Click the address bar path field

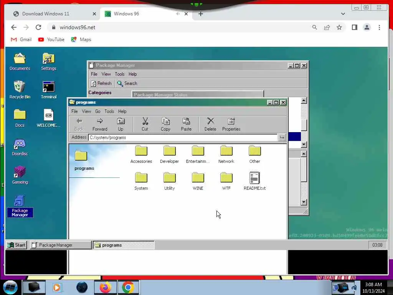(183, 138)
